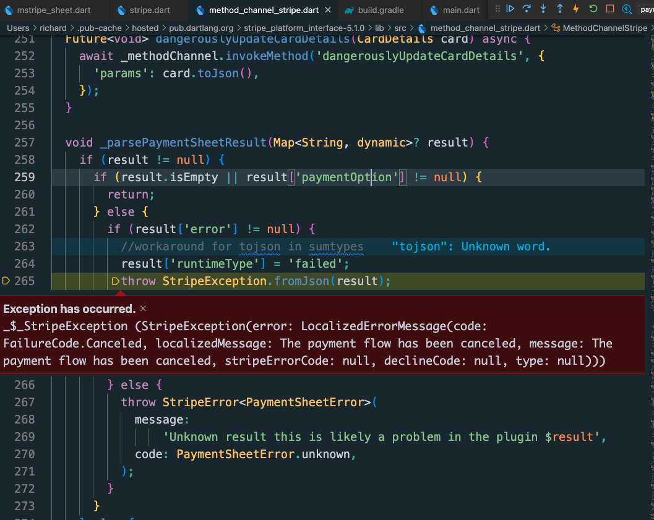Click the Step Over debug icon
Image resolution: width=654 pixels, height=520 pixels.
point(527,9)
